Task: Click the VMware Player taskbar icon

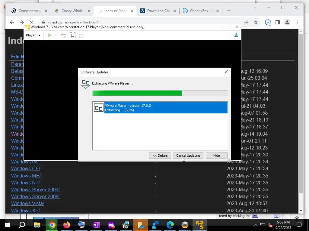Action: pyautogui.click(x=200, y=225)
